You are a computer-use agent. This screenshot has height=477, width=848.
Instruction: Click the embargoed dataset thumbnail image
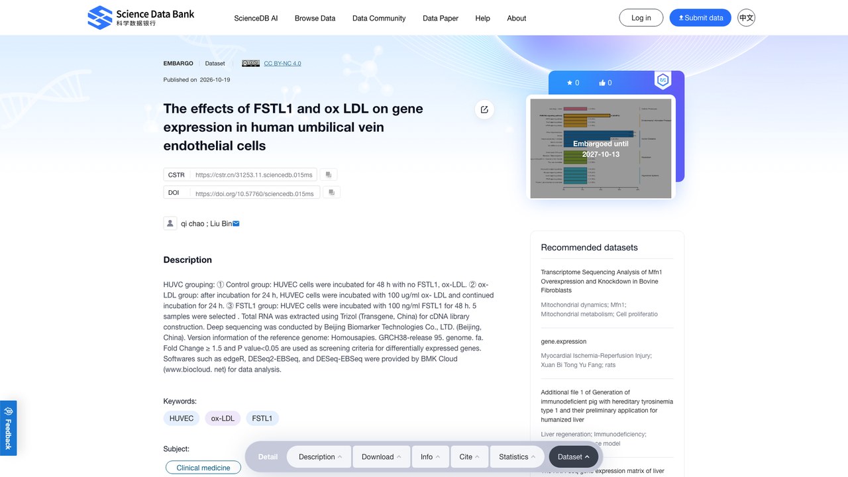coord(601,148)
